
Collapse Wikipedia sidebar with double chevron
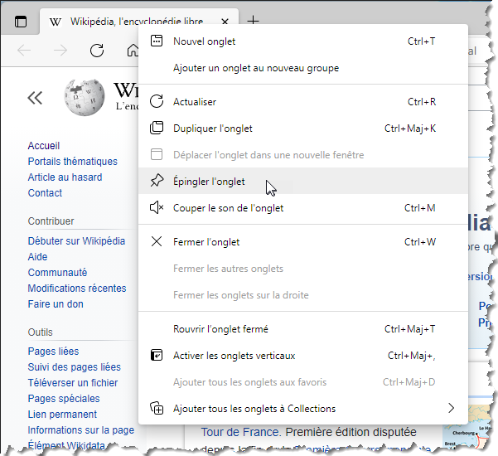[x=35, y=98]
